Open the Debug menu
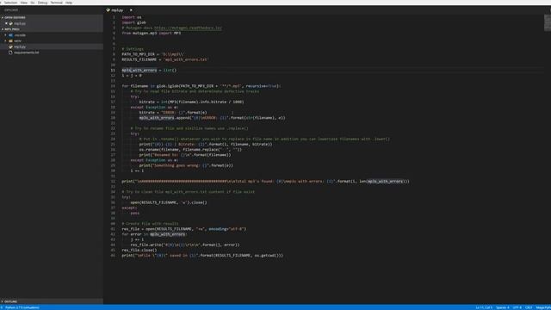551x310 pixels. click(x=42, y=3)
